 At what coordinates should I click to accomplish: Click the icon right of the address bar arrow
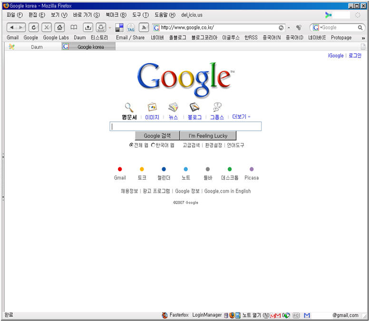(x=299, y=28)
